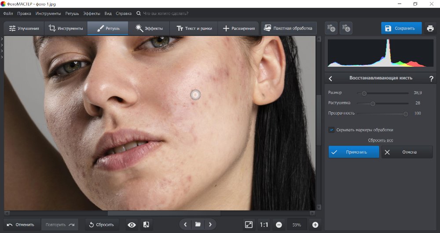
Task: Click the print icon next to Save
Action: [430, 29]
